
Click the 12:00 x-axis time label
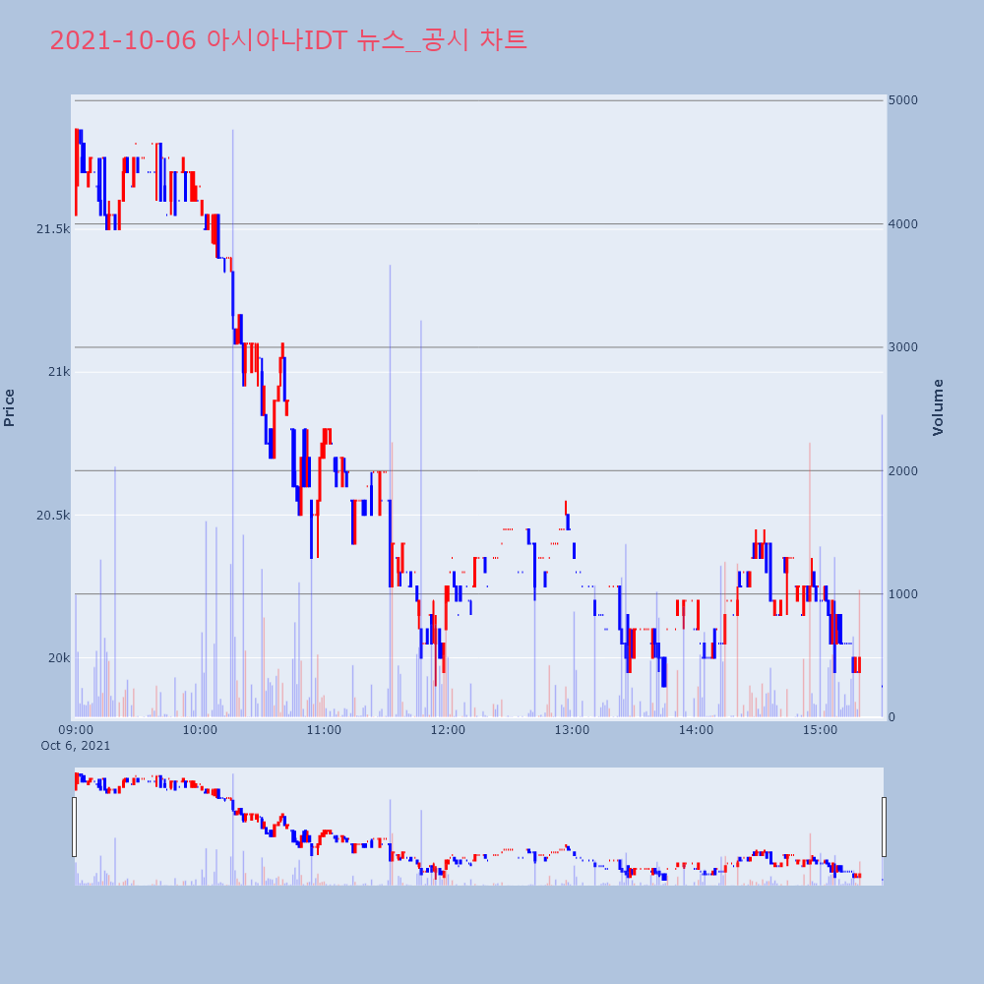[x=448, y=730]
